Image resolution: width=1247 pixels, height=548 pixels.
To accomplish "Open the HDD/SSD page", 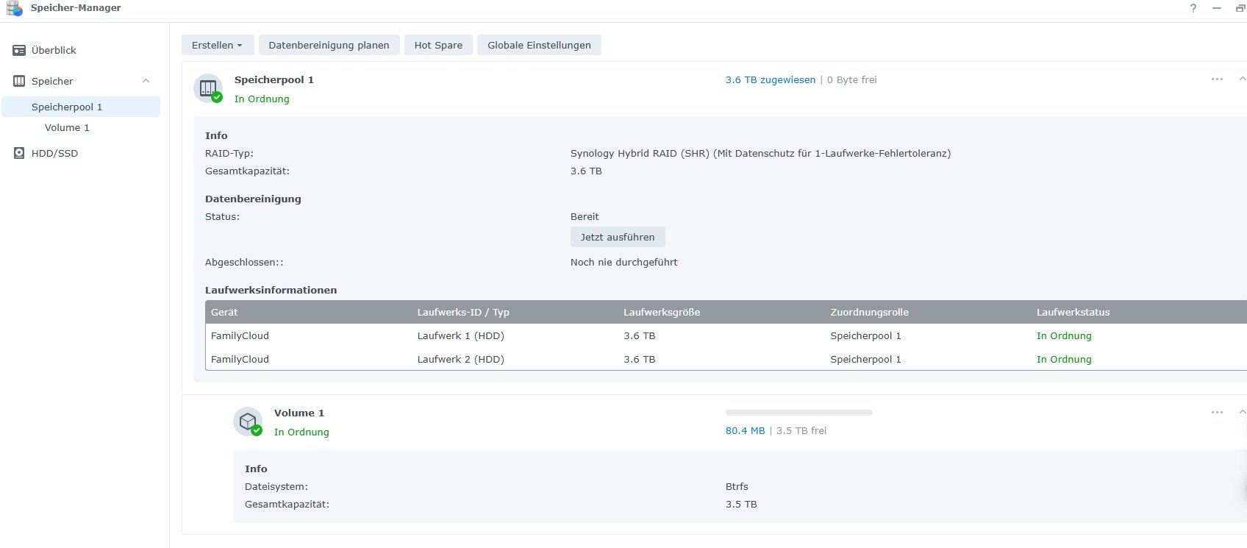I will click(x=54, y=153).
